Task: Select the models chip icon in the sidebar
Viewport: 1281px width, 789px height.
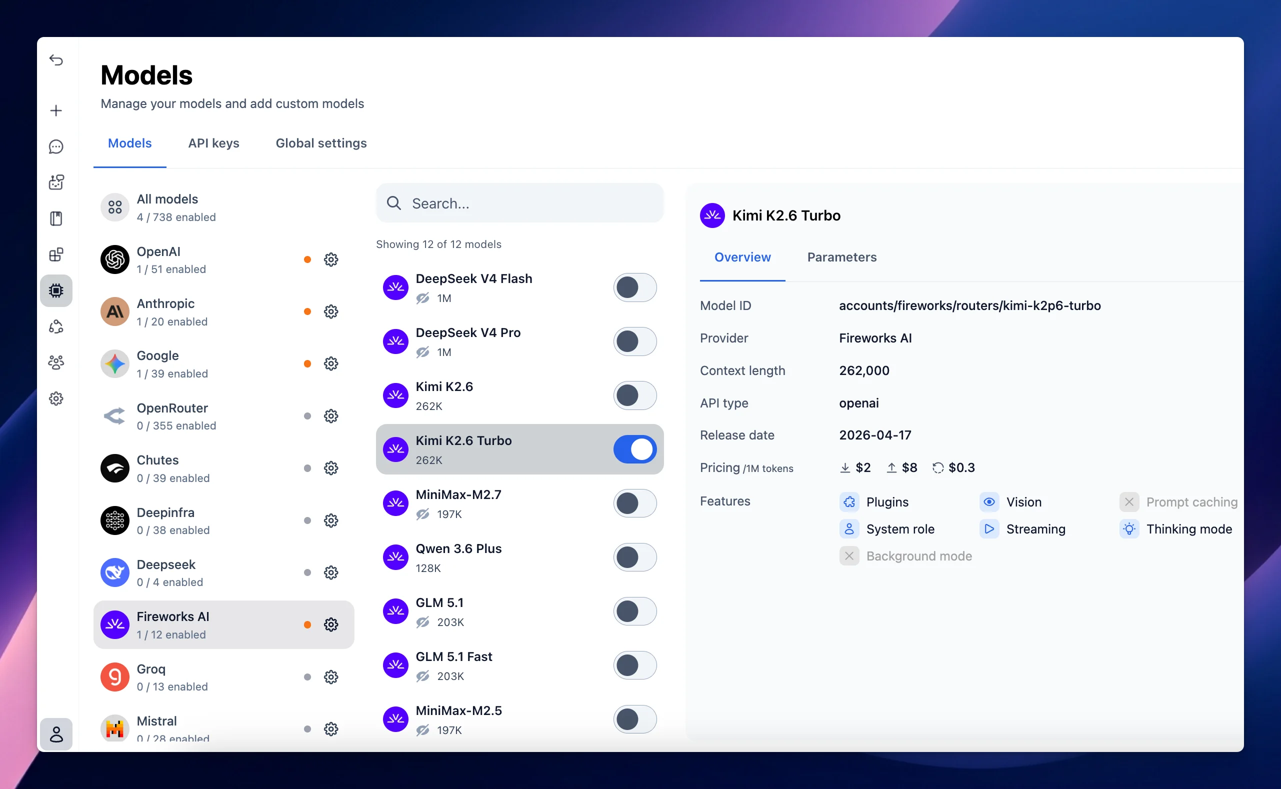Action: click(56, 290)
